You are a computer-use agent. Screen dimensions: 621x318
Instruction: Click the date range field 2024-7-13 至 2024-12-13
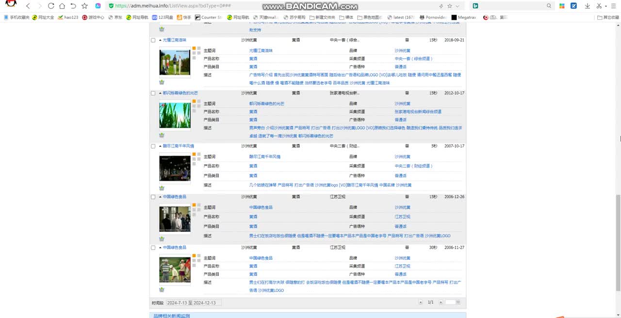coord(194,302)
